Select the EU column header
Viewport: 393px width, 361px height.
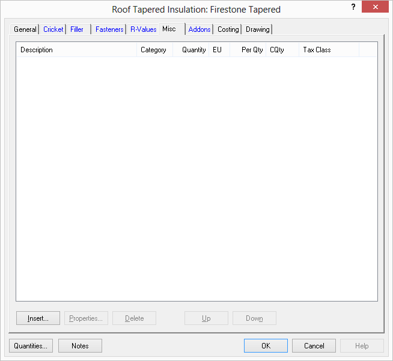[x=219, y=50]
